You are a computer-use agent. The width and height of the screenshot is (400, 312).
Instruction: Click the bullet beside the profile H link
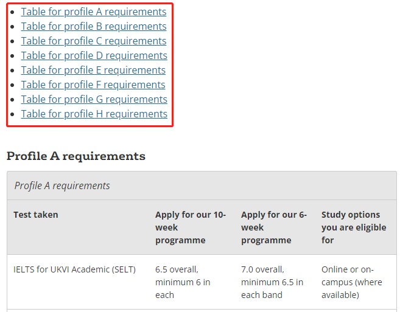click(x=12, y=114)
